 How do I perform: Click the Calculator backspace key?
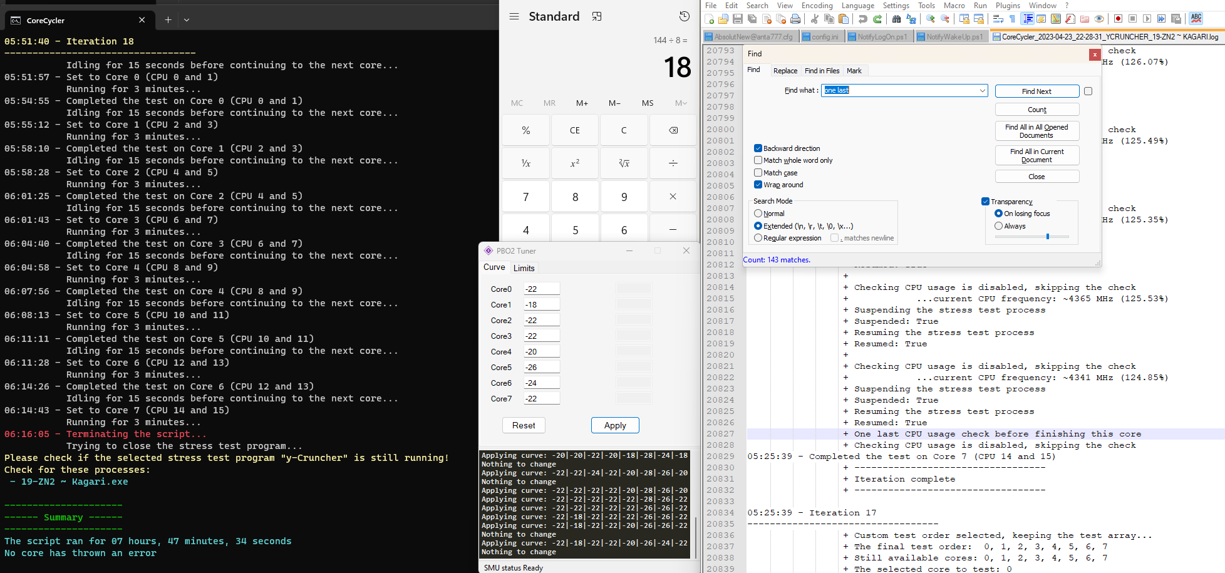tap(673, 130)
